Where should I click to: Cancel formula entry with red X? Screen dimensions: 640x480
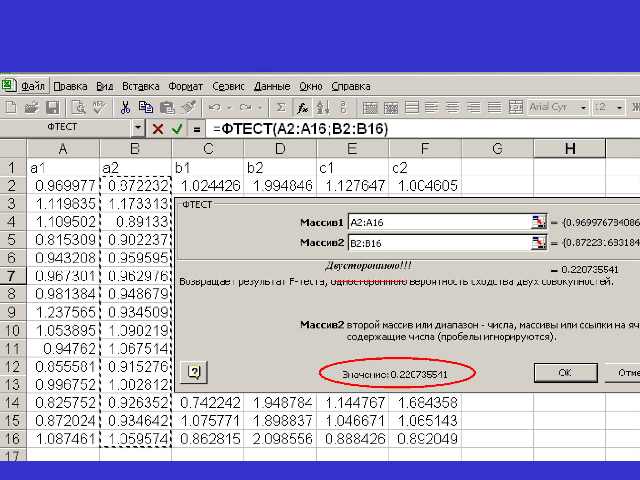click(158, 128)
